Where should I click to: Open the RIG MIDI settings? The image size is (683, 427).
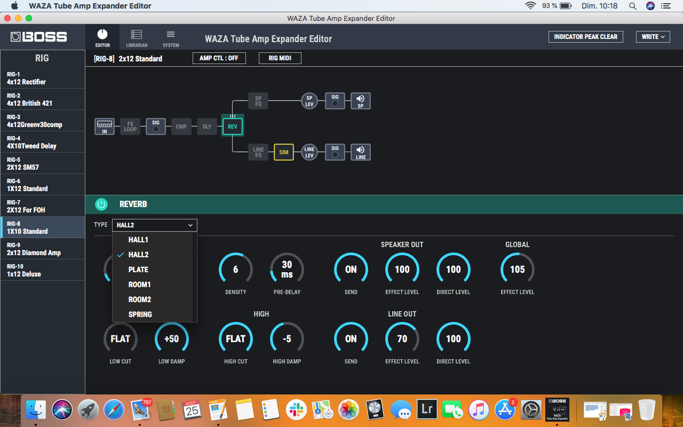coord(280,58)
